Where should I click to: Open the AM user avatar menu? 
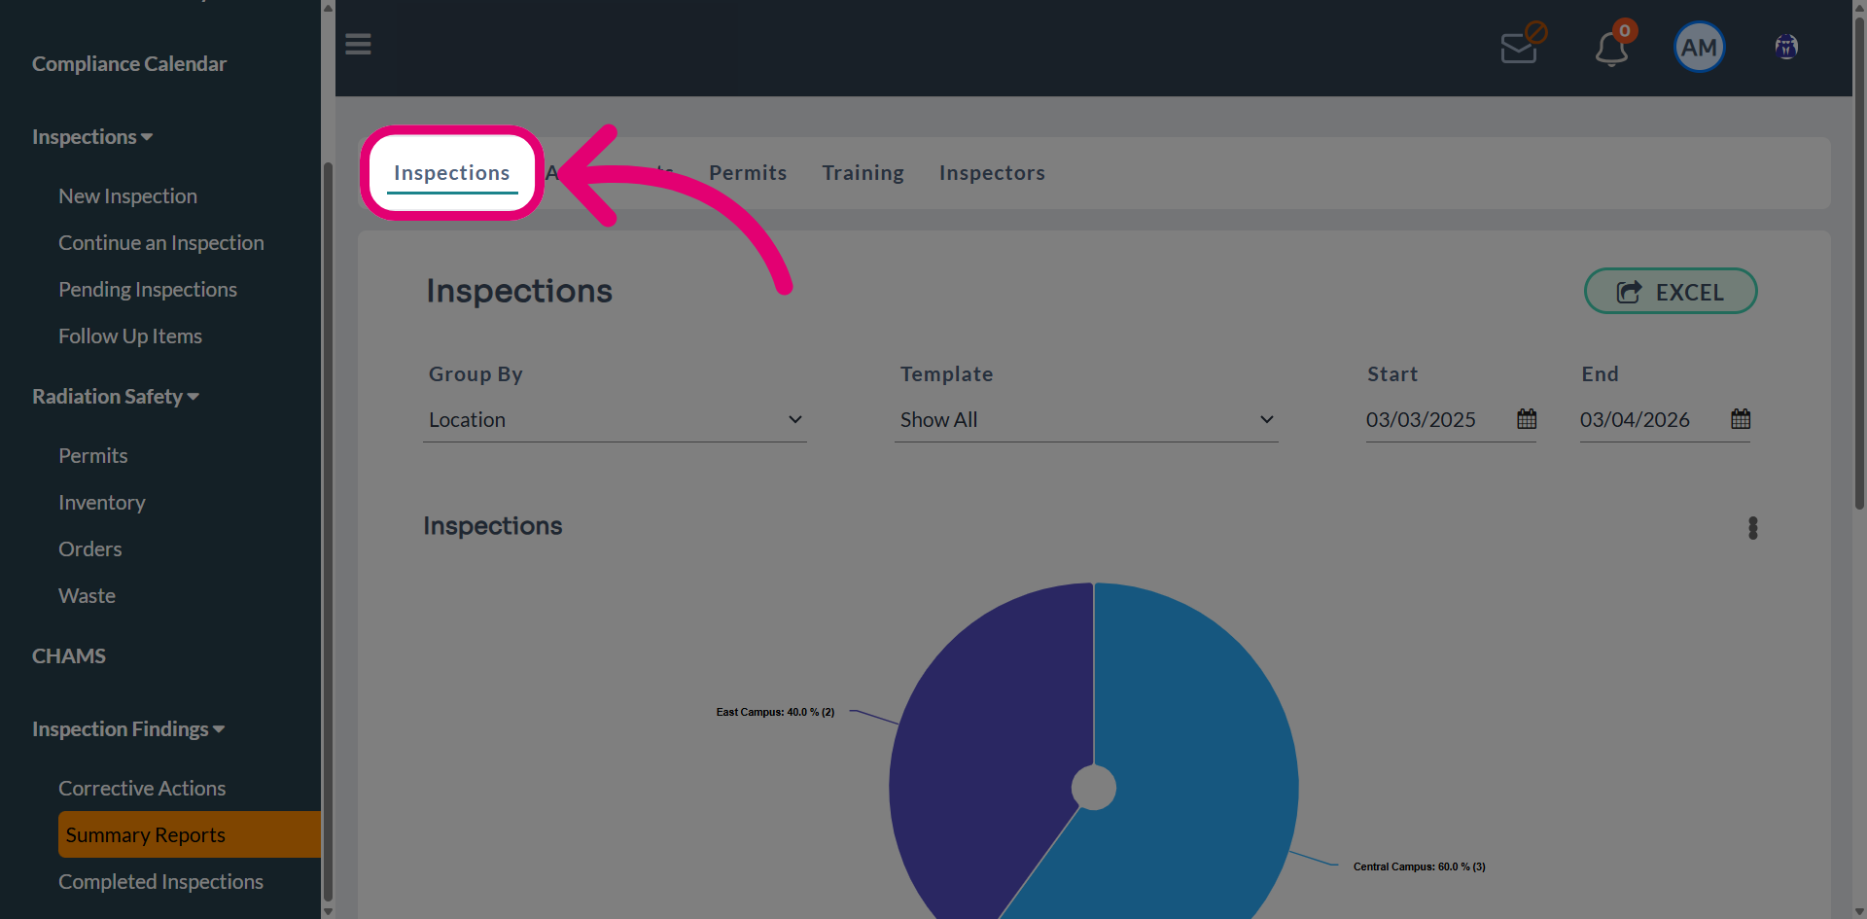point(1699,47)
